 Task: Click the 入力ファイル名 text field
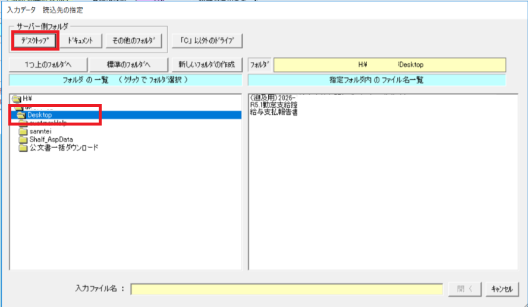[287, 289]
